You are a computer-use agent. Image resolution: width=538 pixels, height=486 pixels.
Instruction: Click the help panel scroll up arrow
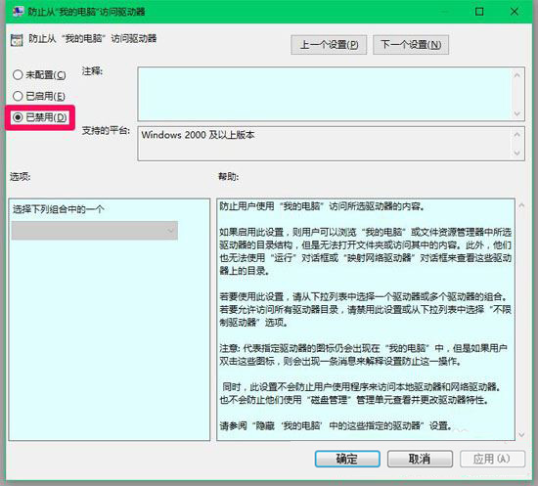(x=522, y=205)
